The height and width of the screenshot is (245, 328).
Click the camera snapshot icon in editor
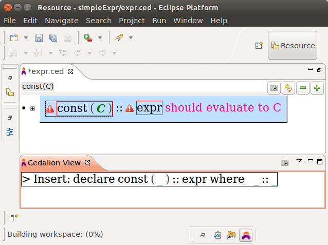(x=275, y=88)
